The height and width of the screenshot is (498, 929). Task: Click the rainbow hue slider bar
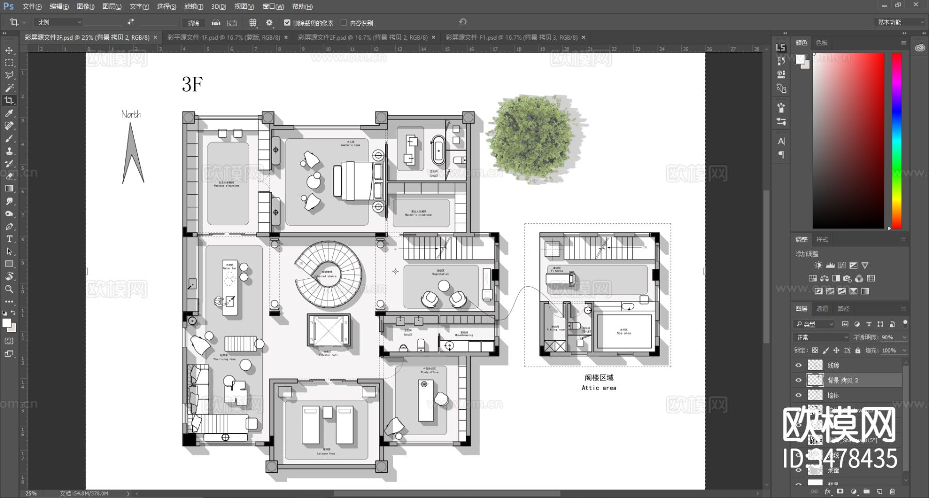pos(897,140)
